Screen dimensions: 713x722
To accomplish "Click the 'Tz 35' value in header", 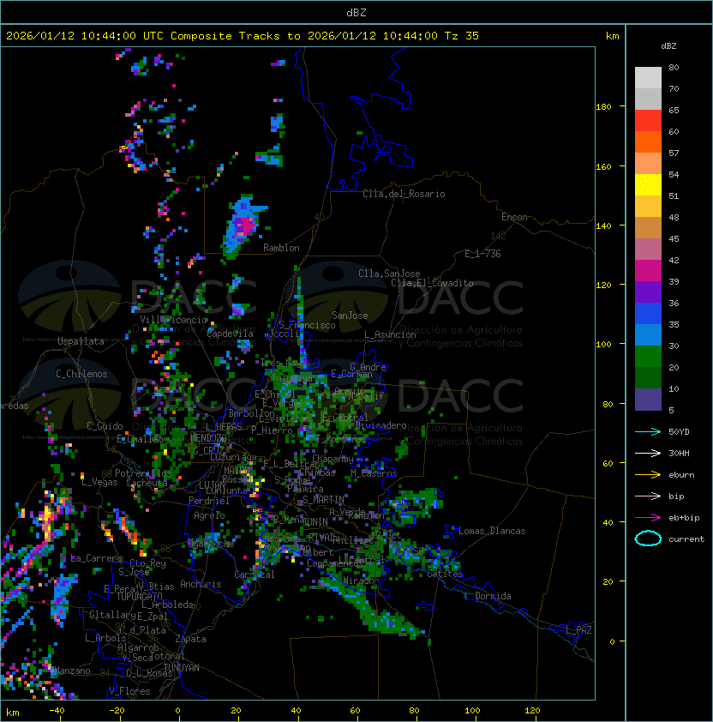I will [x=462, y=35].
